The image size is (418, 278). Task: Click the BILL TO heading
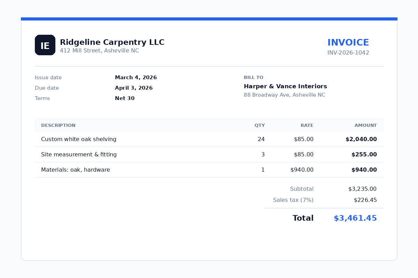(254, 77)
